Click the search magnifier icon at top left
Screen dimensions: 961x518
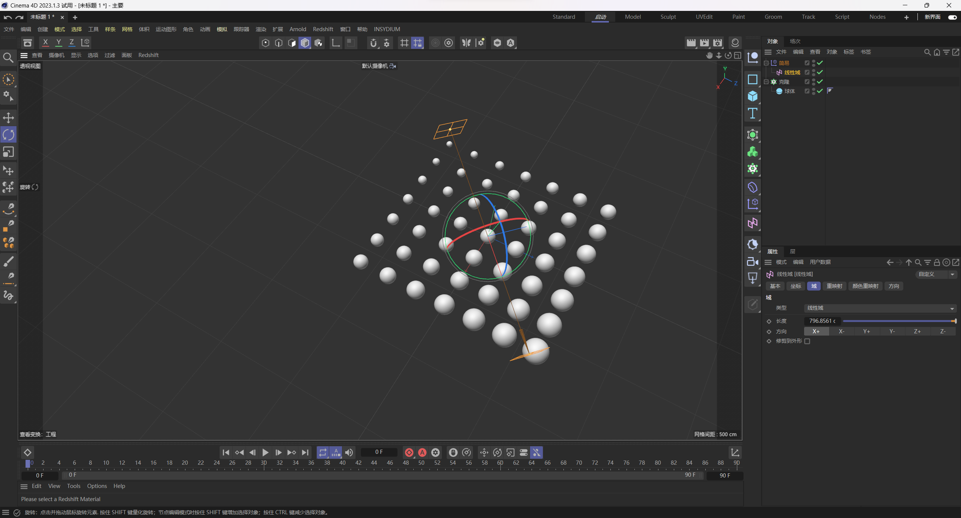pyautogui.click(x=8, y=58)
